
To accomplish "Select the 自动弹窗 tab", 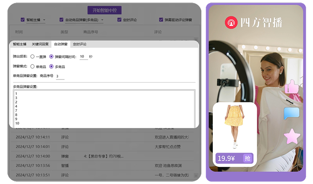I will [61, 44].
